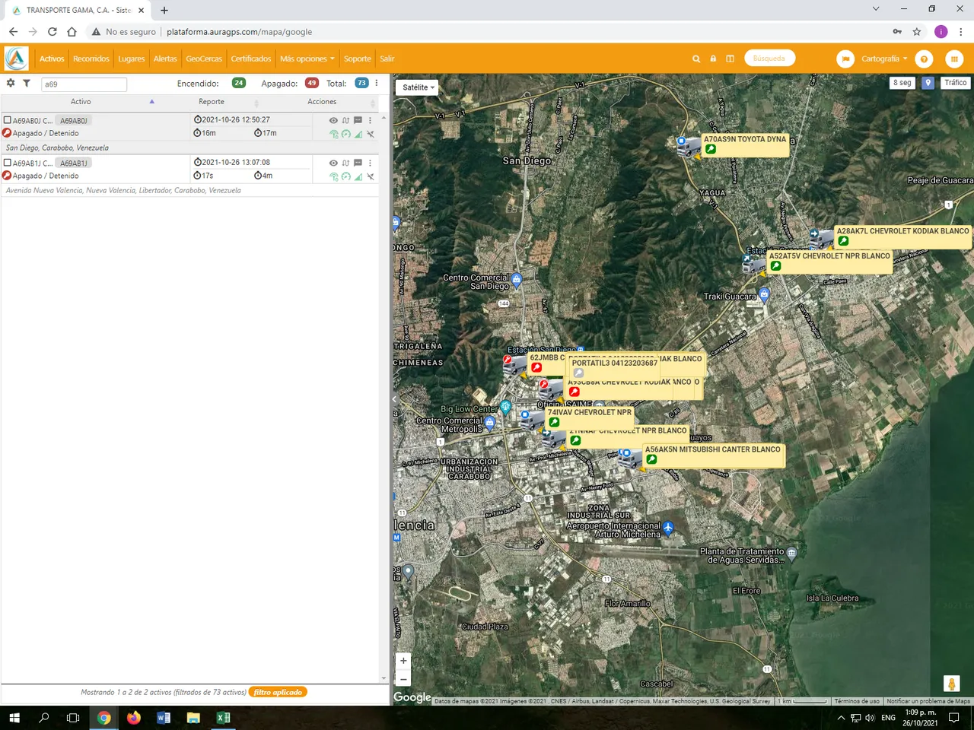The width and height of the screenshot is (974, 730).
Task: Click the 8 seg refresh button
Action: [x=902, y=83]
